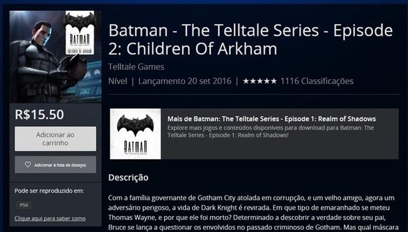Open the 1116 Classificações ratings count

317,81
